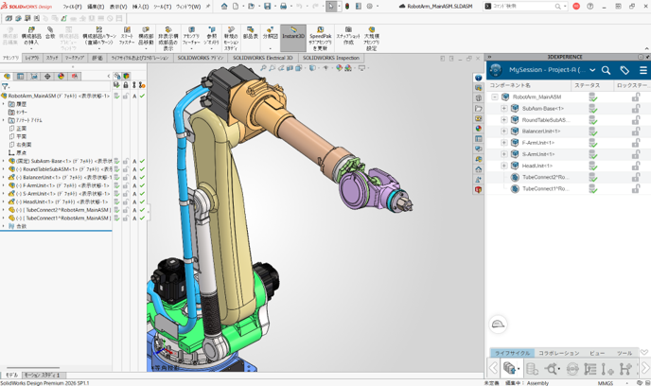Switch to the コラボレーション tab
The height and width of the screenshot is (386, 651).
[x=559, y=353]
